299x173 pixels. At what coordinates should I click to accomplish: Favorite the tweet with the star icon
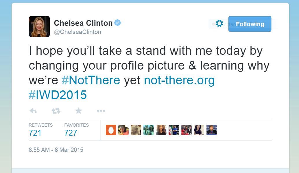pyautogui.click(x=78, y=111)
